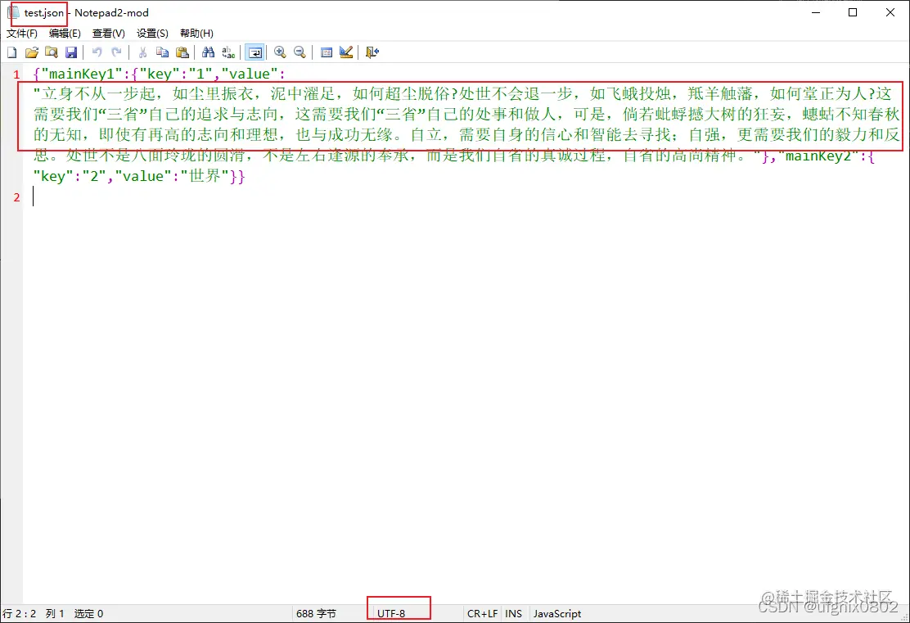Click the 行 2 : 2 line position status
This screenshot has width=910, height=623.
click(20, 614)
